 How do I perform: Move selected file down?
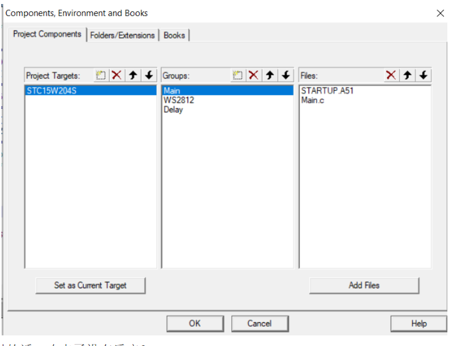423,75
